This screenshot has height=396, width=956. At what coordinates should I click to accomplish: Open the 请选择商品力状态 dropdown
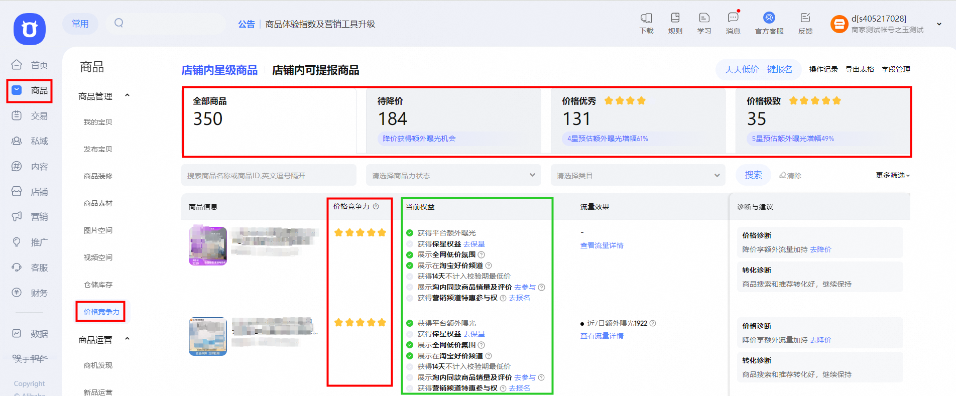click(453, 175)
